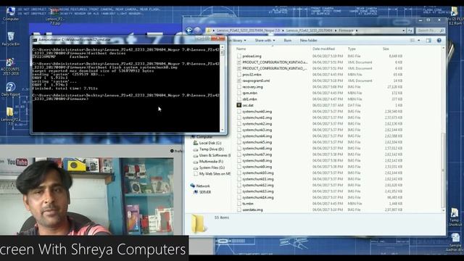Click the change view icon in Explorer

coord(413,41)
